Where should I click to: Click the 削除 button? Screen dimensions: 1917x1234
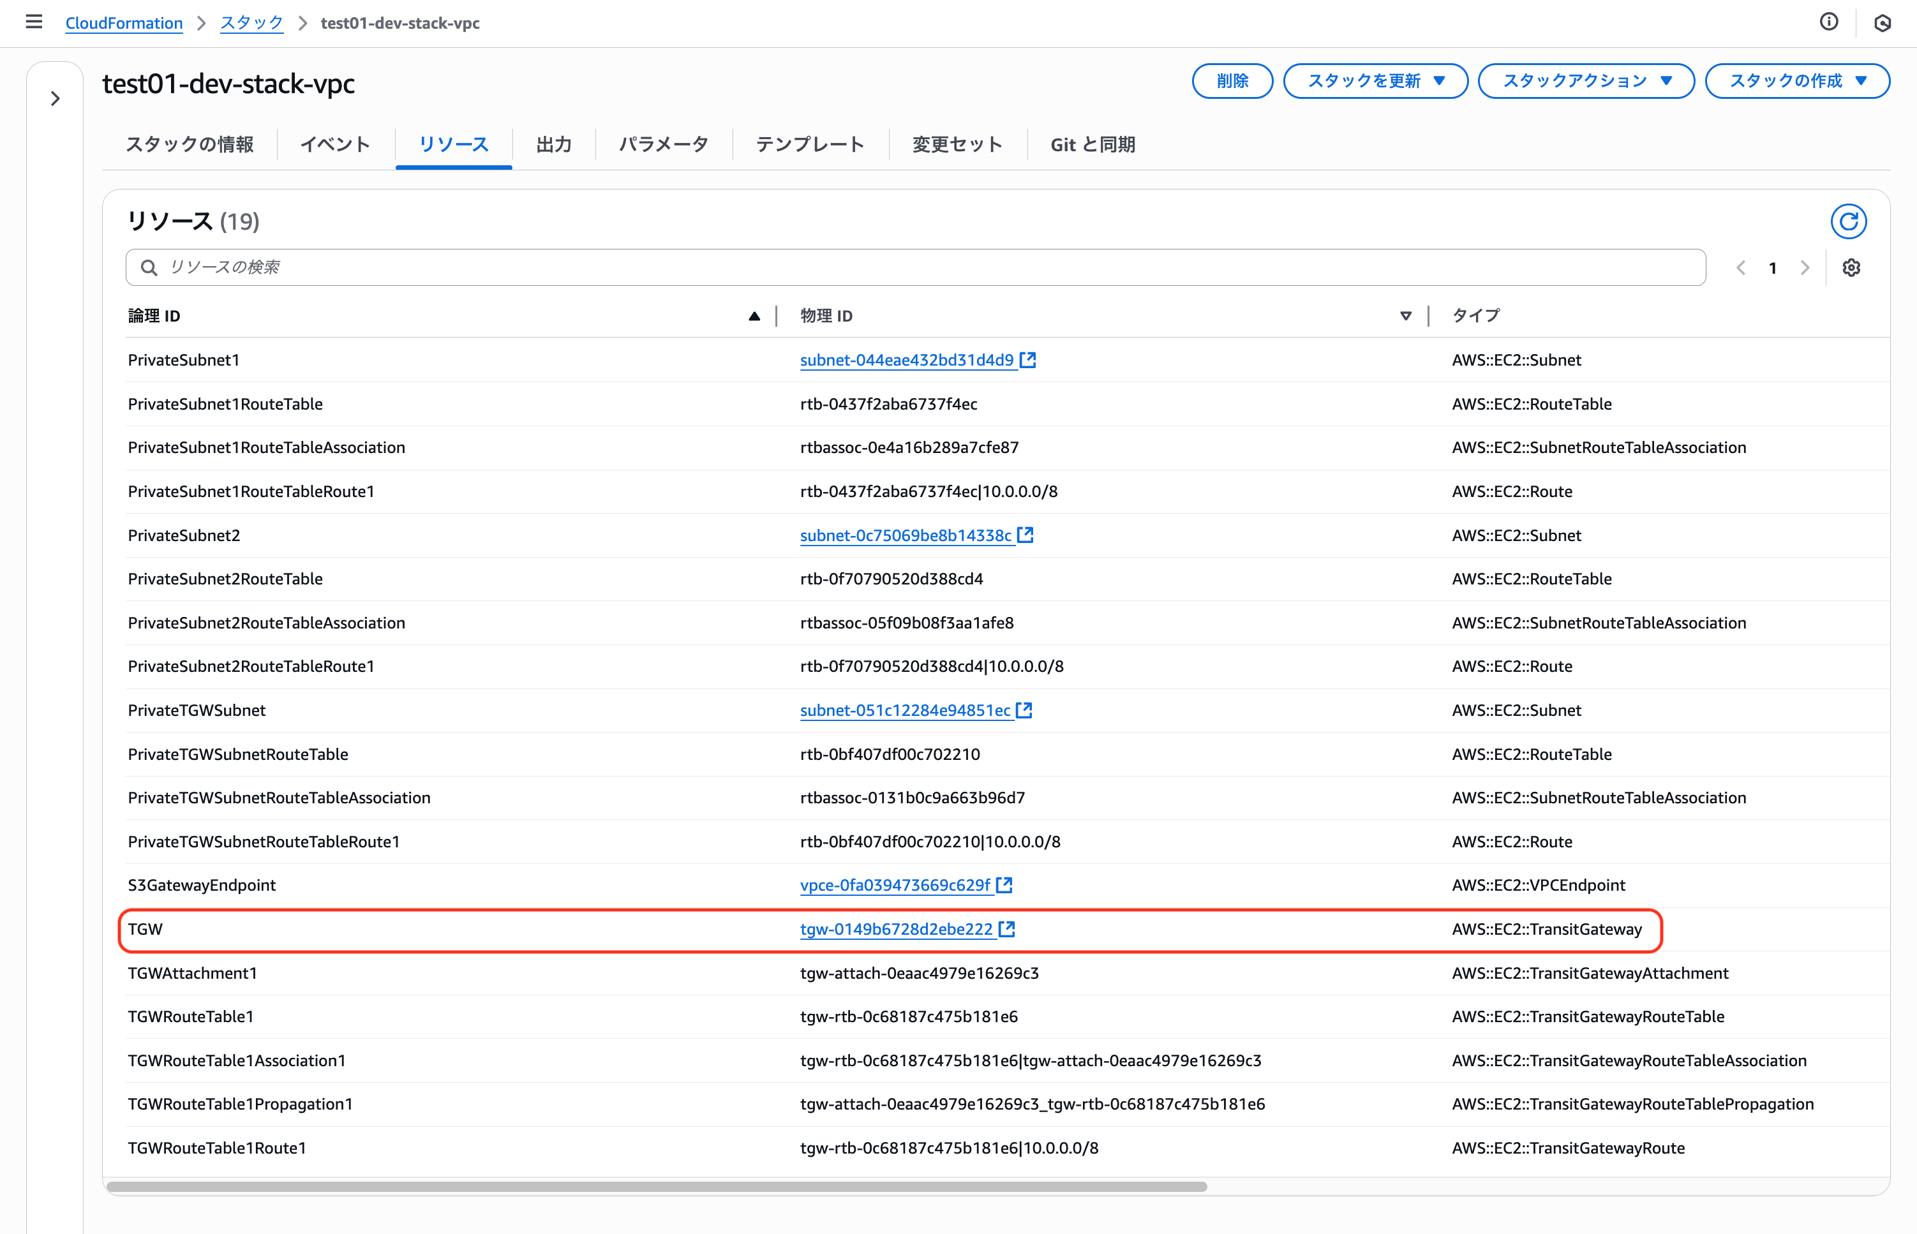1232,81
